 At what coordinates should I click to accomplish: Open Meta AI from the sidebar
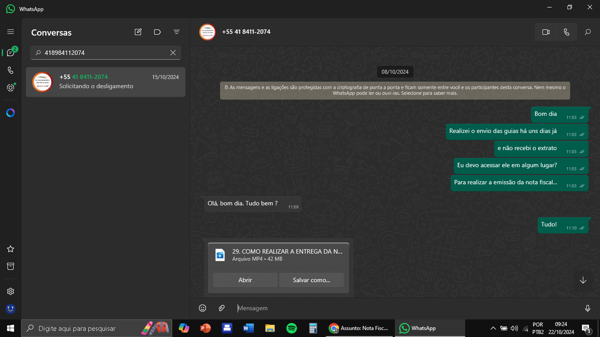coord(11,113)
